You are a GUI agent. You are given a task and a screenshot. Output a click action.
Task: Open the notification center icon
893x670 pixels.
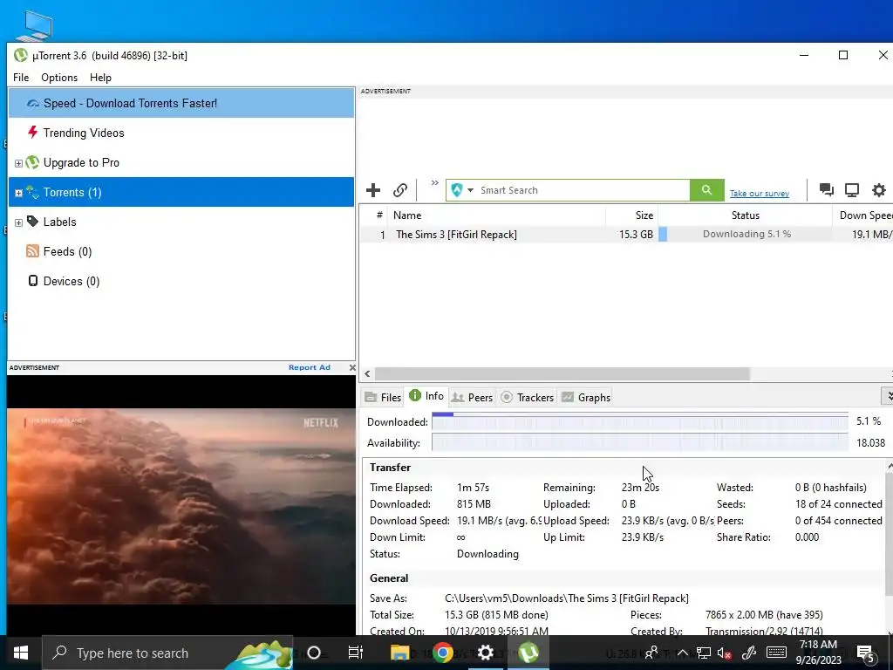(x=866, y=653)
